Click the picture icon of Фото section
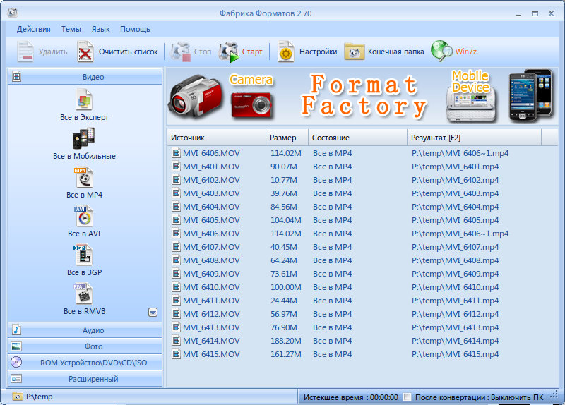565x405 pixels. pos(16,346)
